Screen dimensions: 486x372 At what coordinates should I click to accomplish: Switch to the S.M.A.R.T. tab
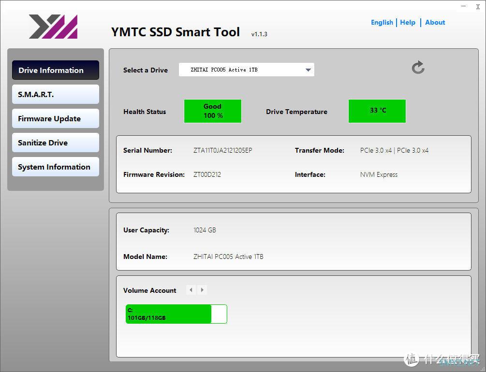pyautogui.click(x=56, y=94)
